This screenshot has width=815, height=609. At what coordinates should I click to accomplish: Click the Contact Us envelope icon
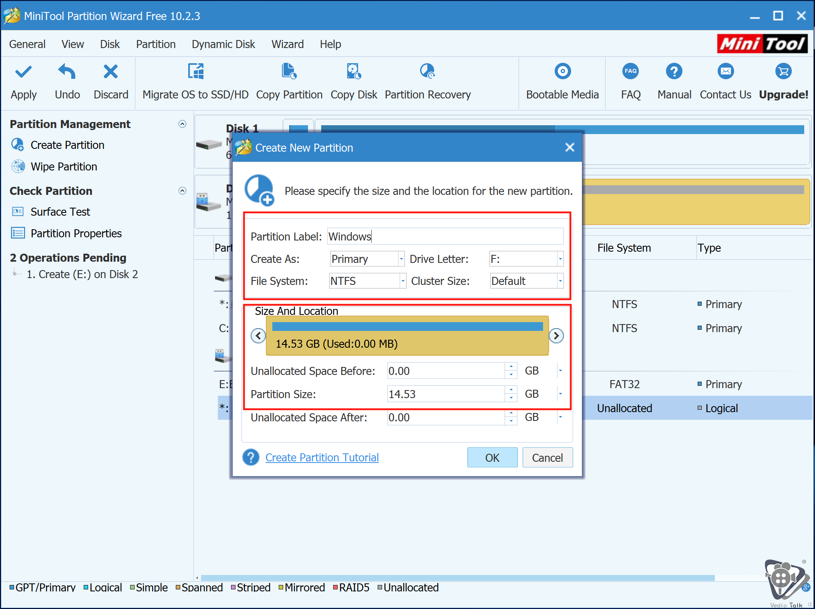coord(725,71)
